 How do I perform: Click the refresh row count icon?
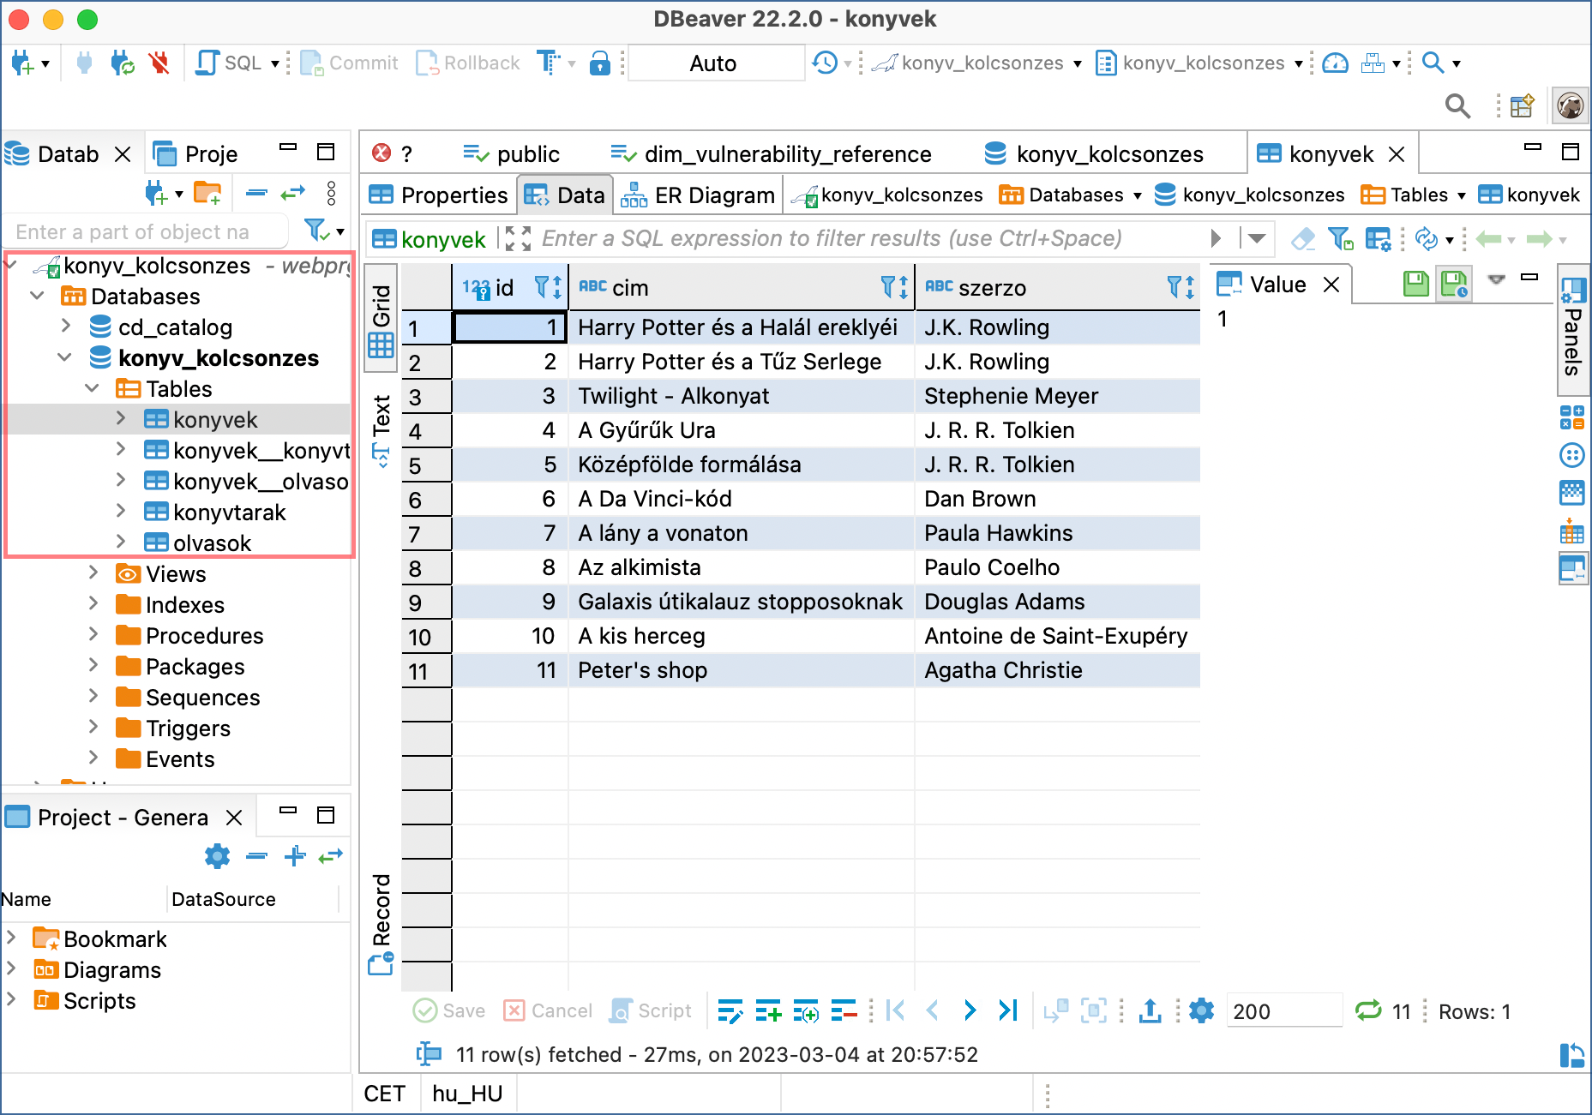pyautogui.click(x=1368, y=1010)
